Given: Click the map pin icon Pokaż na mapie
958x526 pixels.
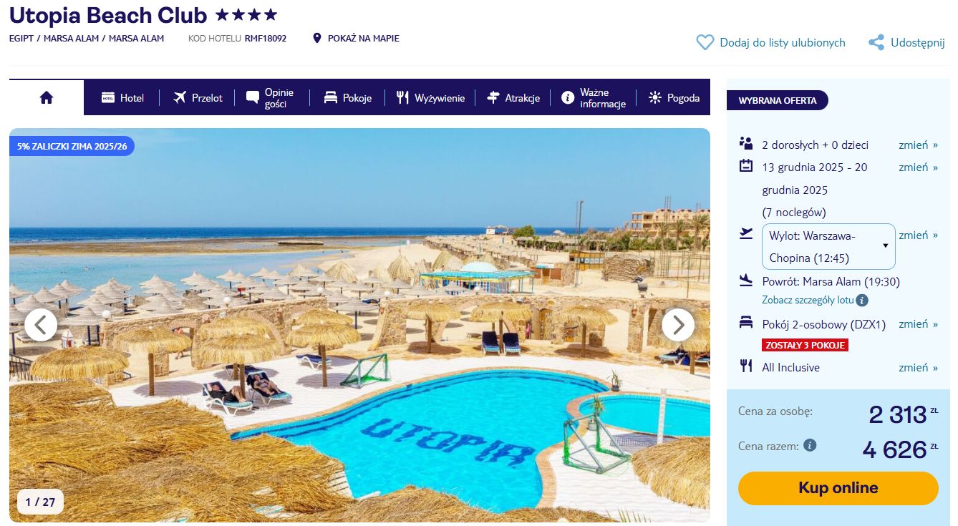Looking at the screenshot, I should coord(317,39).
